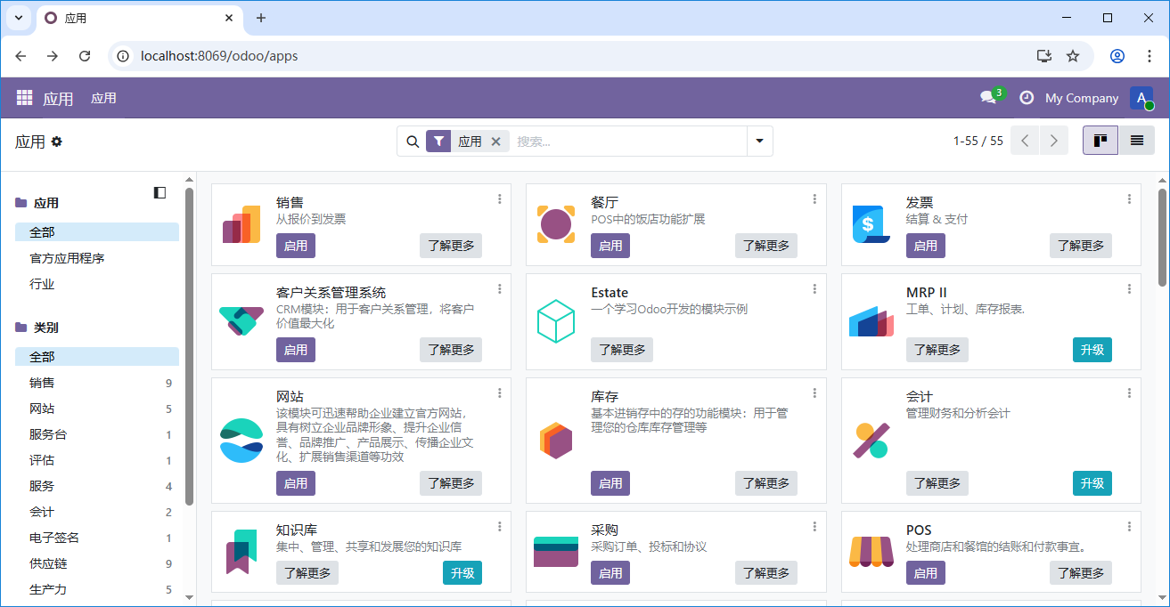Click the Estate cube icon
The width and height of the screenshot is (1170, 607).
click(556, 321)
